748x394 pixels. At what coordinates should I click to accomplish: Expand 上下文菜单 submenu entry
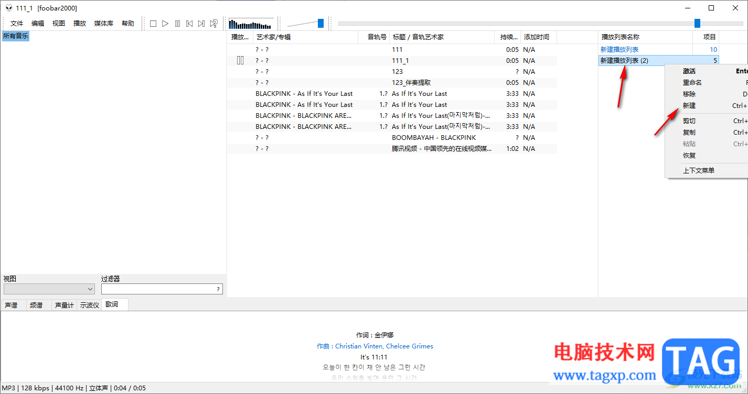(x=707, y=171)
